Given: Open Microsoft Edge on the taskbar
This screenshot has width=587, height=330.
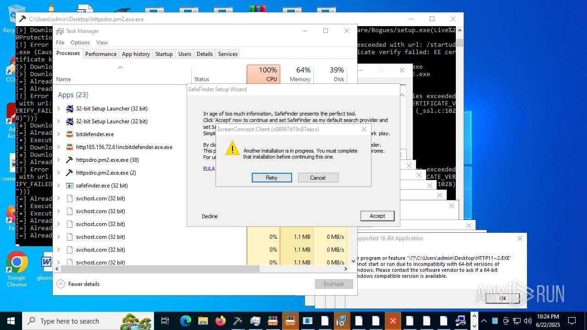Looking at the screenshot, I should [x=186, y=321].
